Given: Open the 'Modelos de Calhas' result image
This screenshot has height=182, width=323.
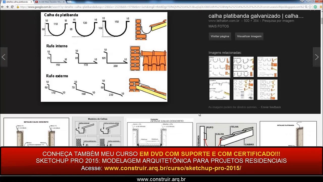Looking at the screenshot, I should [98, 132].
